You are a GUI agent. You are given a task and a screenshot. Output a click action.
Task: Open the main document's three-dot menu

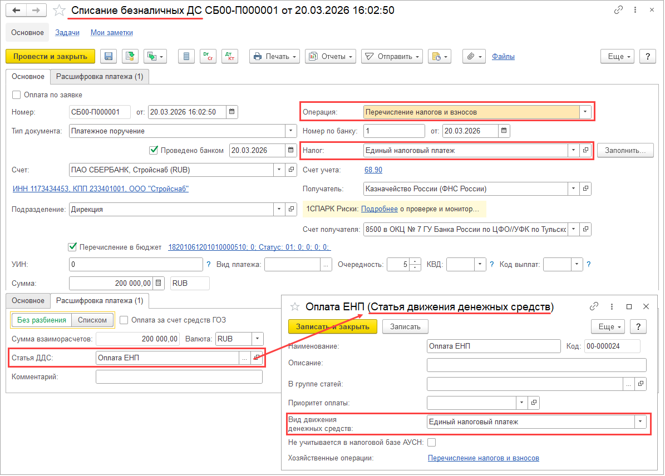coord(635,10)
